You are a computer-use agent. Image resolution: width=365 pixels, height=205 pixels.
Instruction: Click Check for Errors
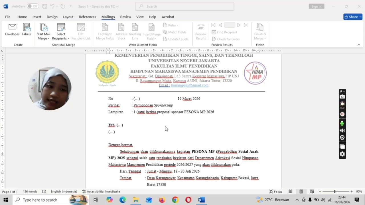coord(226,39)
